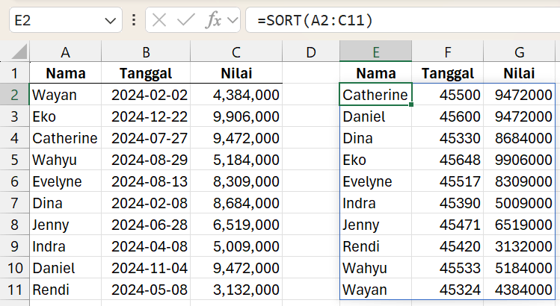560x306 pixels.
Task: Select cell A4 'Catherine'
Action: coord(65,138)
